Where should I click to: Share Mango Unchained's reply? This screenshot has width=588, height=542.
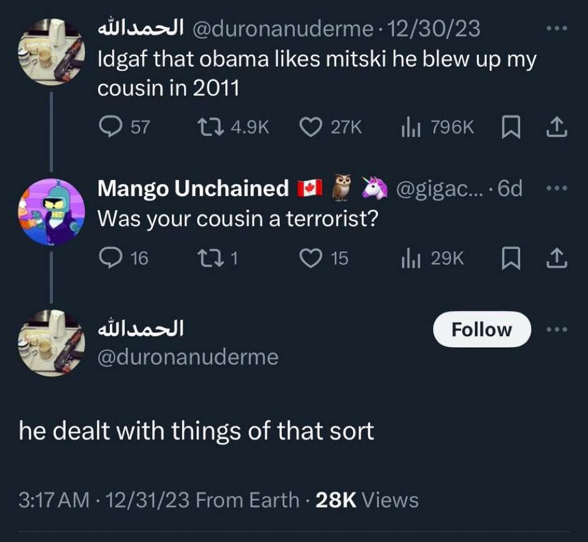click(x=557, y=258)
